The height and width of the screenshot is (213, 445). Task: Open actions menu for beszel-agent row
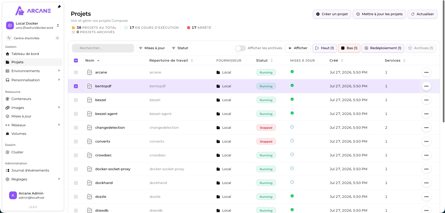[x=426, y=114]
